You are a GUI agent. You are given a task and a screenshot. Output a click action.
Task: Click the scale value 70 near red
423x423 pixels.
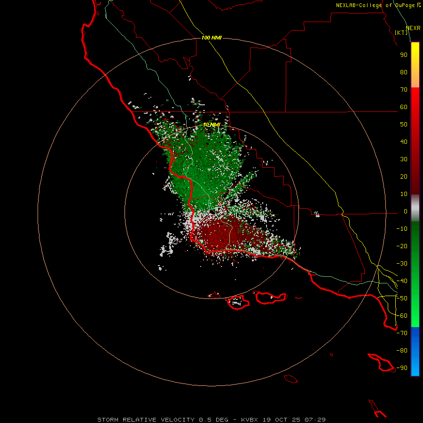404,90
